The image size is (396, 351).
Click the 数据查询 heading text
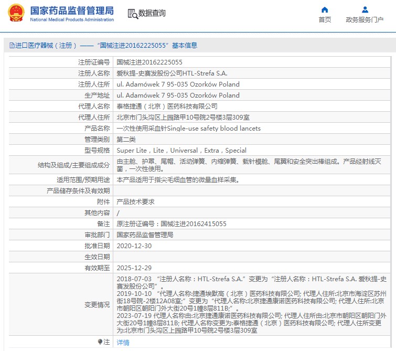click(x=152, y=14)
